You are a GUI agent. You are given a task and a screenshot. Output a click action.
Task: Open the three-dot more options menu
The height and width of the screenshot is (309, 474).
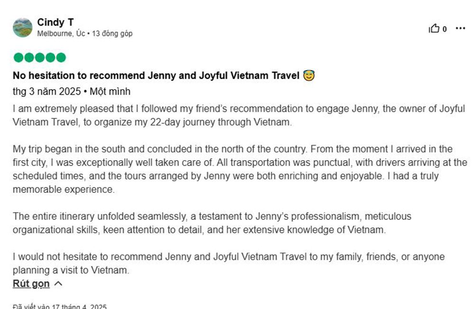tap(460, 28)
